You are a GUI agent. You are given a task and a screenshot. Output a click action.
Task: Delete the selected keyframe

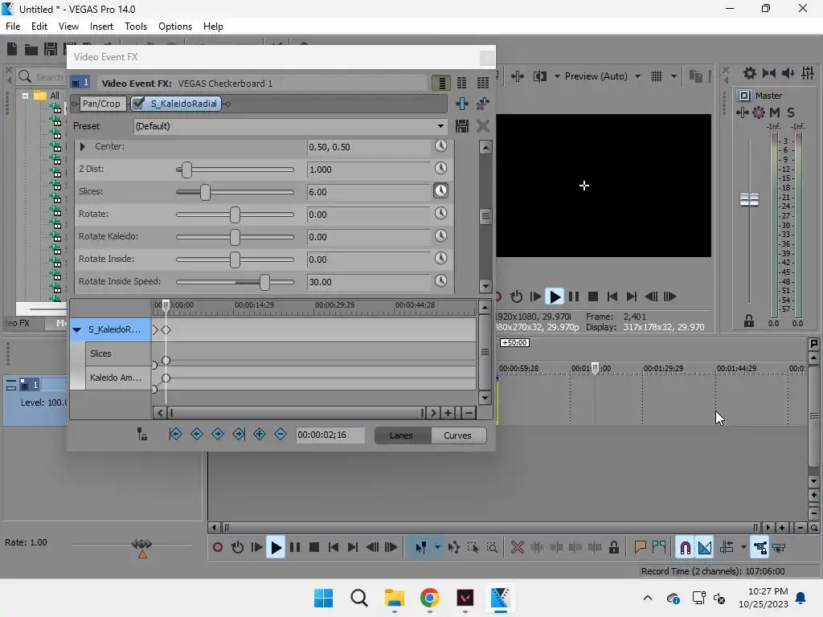point(280,434)
